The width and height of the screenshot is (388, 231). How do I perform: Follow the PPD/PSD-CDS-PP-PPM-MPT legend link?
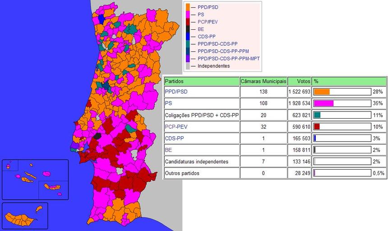click(228, 59)
